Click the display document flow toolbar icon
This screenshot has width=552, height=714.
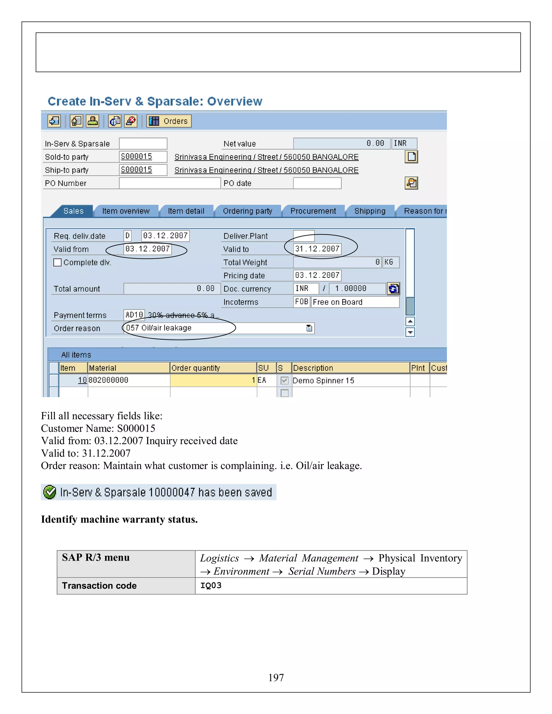click(x=54, y=121)
